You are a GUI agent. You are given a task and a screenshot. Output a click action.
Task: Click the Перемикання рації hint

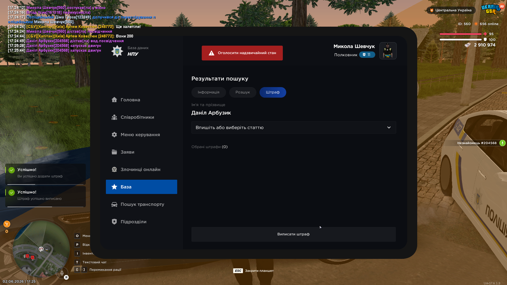pyautogui.click(x=98, y=270)
